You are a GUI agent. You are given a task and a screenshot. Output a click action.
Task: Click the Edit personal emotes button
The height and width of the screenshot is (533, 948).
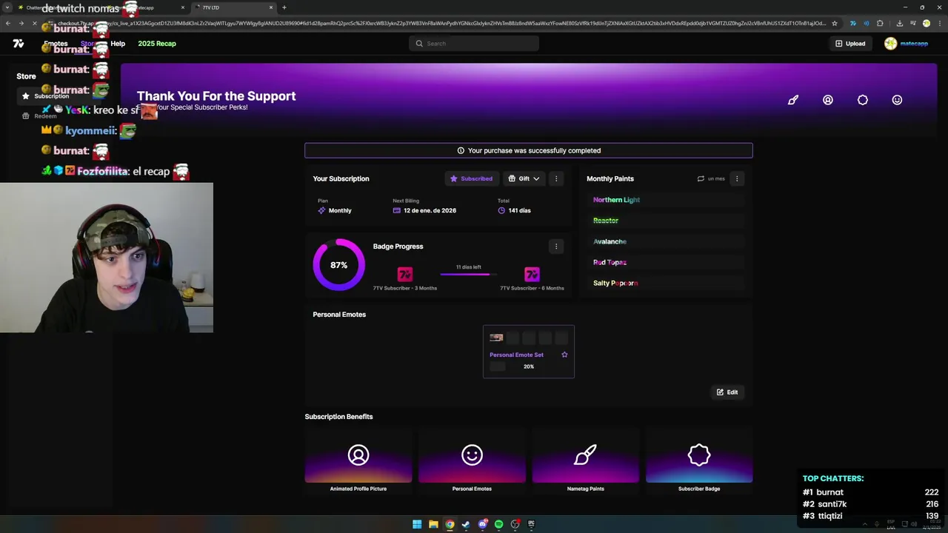click(x=727, y=392)
